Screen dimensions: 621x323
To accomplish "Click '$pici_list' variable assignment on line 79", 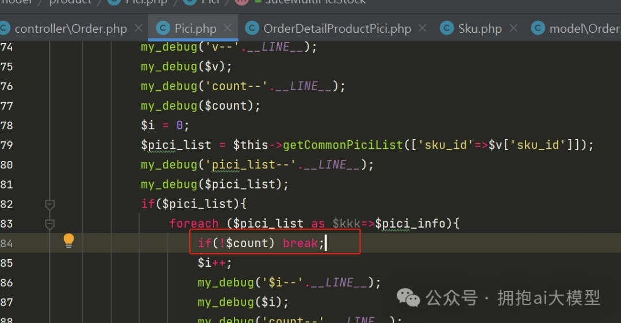I will [x=177, y=145].
